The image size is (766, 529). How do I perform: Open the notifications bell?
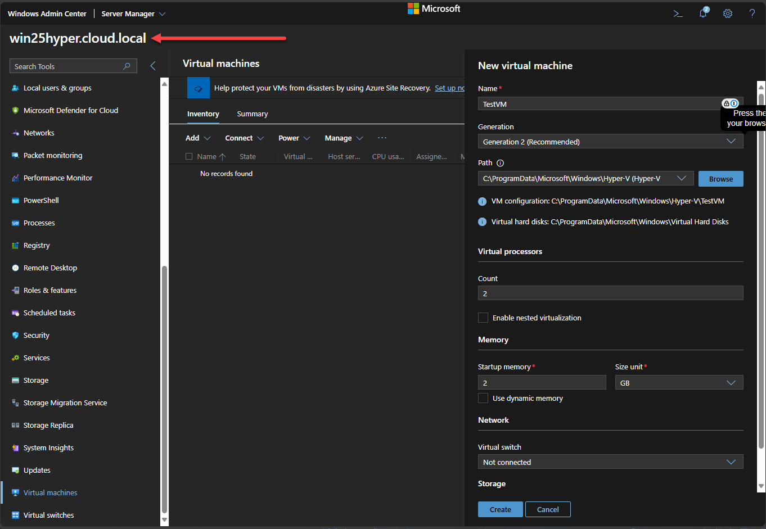[702, 13]
